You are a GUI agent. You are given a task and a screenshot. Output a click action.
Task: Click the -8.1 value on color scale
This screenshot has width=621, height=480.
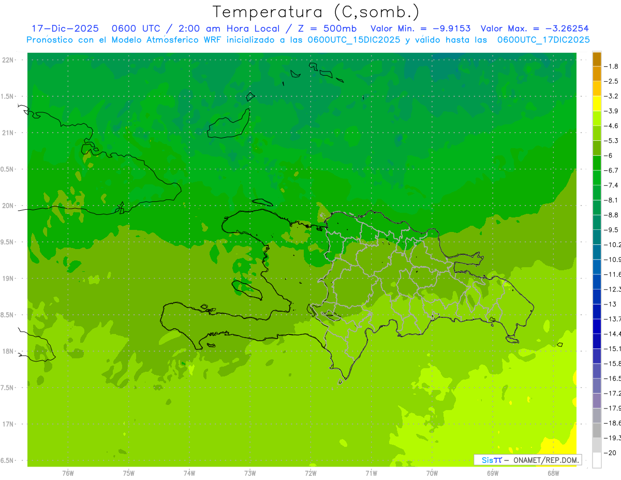611,200
